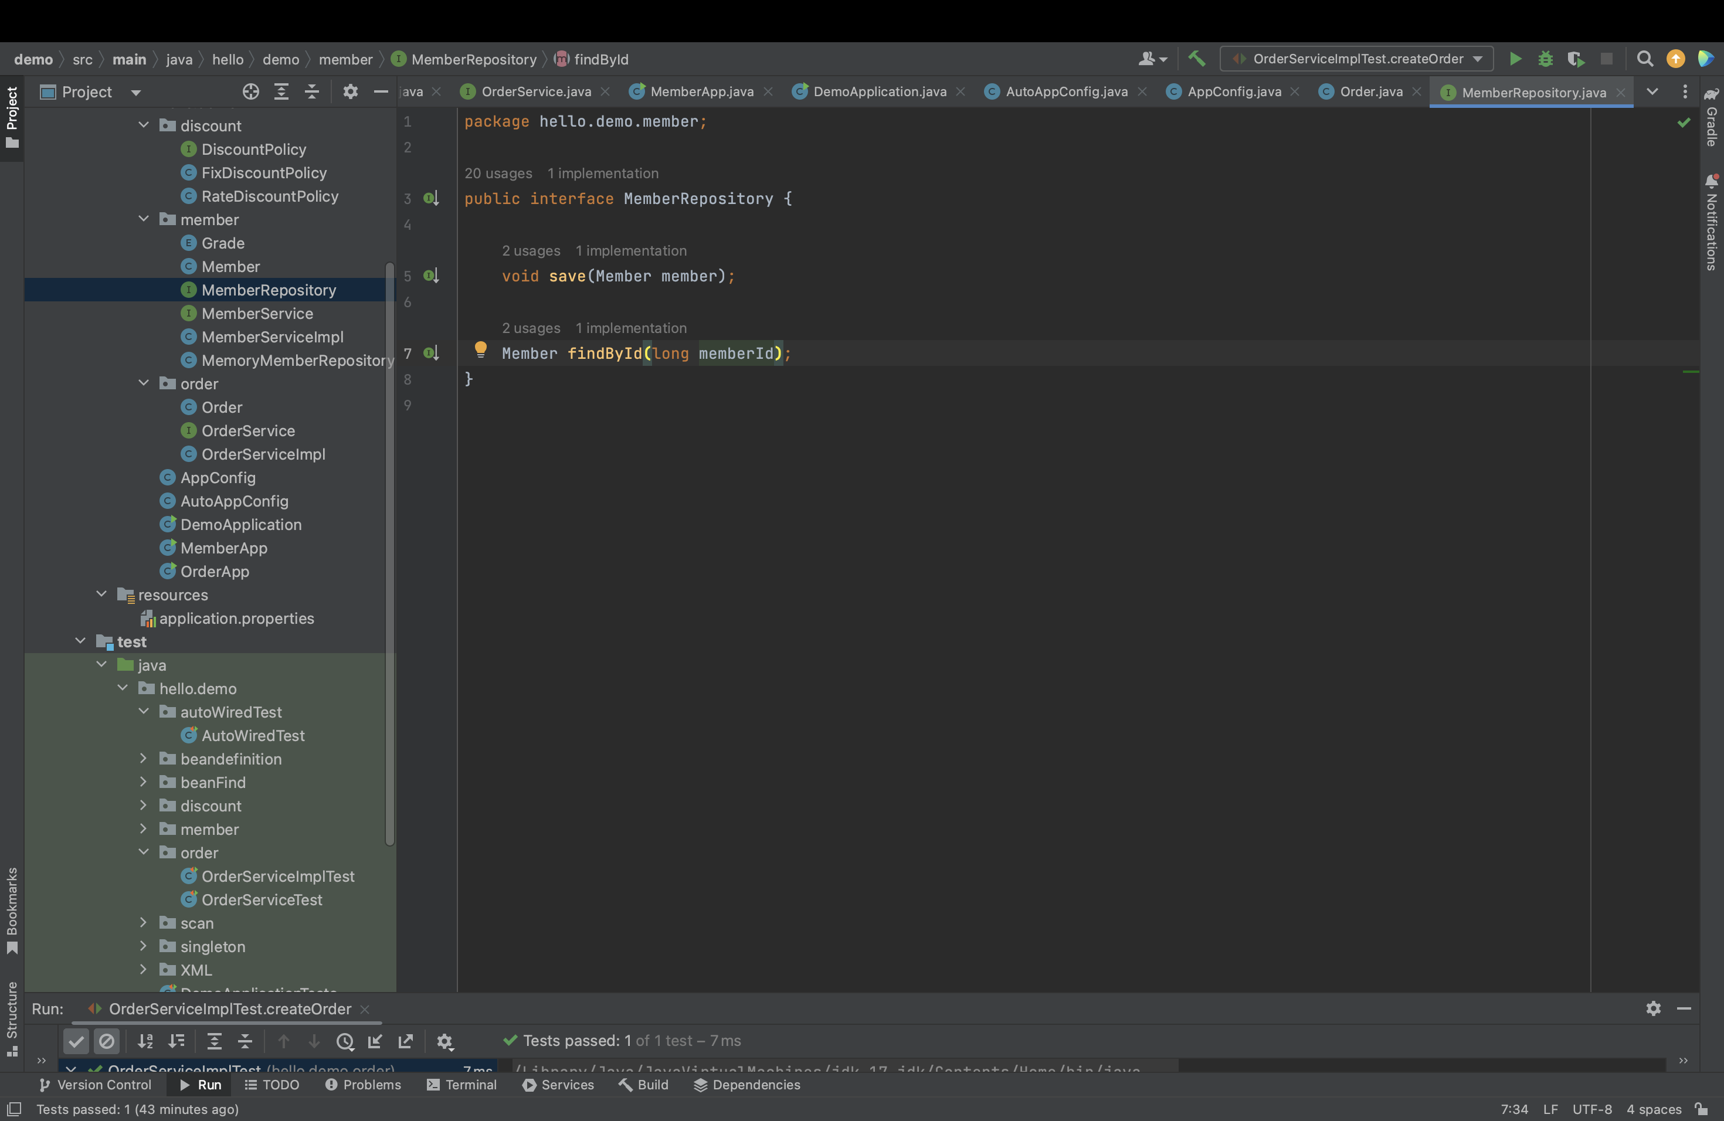This screenshot has height=1121, width=1724.
Task: Open the Version Control tab
Action: tap(95, 1084)
